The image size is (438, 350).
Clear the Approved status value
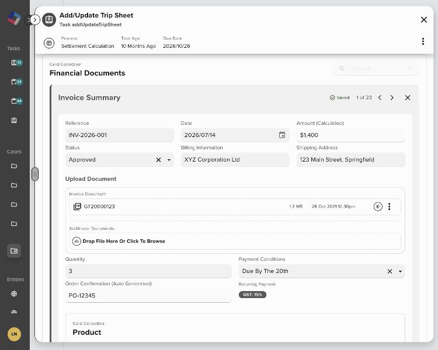point(158,160)
